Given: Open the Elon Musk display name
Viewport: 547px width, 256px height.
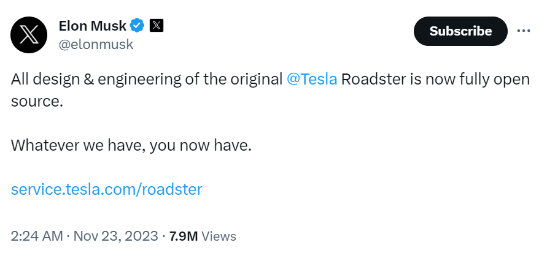Looking at the screenshot, I should 92,26.
